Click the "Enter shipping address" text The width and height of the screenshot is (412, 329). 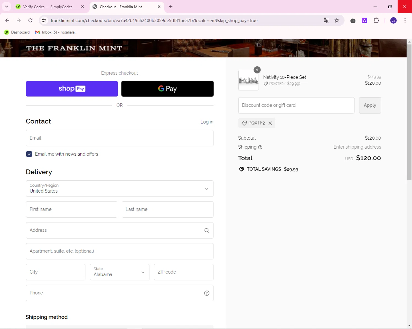coord(357,147)
